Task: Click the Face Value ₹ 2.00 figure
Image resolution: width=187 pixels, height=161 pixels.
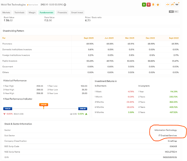Action: pyautogui.click(x=48, y=20)
